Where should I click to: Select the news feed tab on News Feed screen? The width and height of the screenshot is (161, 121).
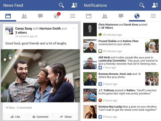point(8,16)
